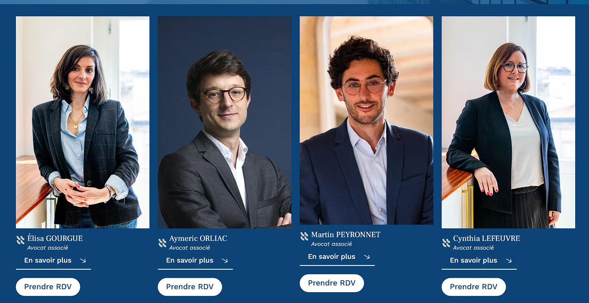Click the logo icon beside Élisa GOURGUE
Screen dimensions: 589x303
tap(20, 240)
